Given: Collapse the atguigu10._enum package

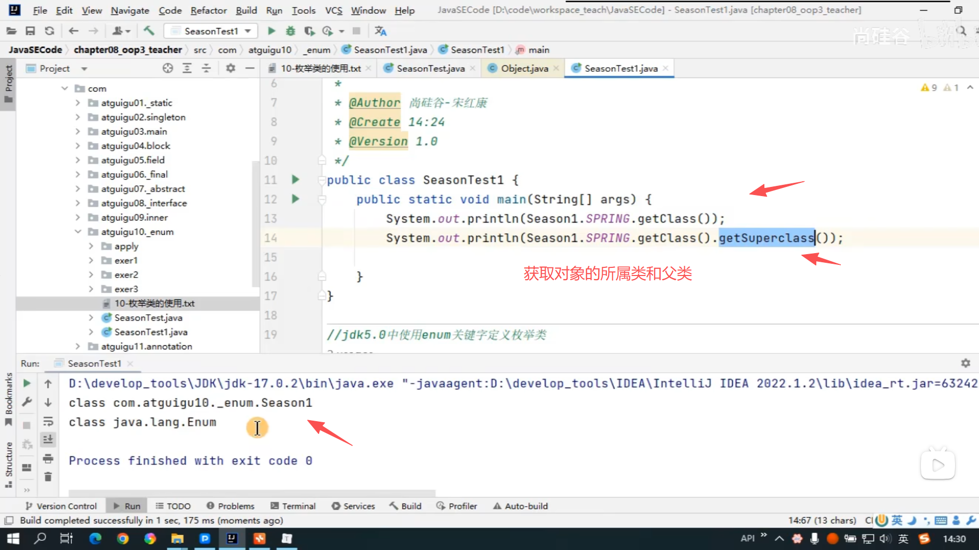Looking at the screenshot, I should [78, 232].
